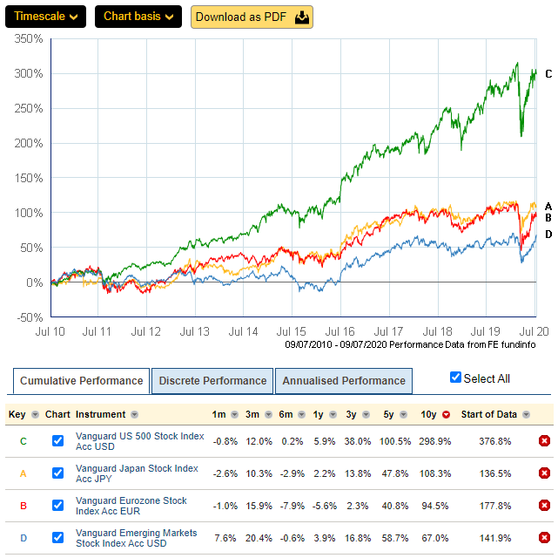
Task: Click Download as PDF button
Action: (252, 17)
